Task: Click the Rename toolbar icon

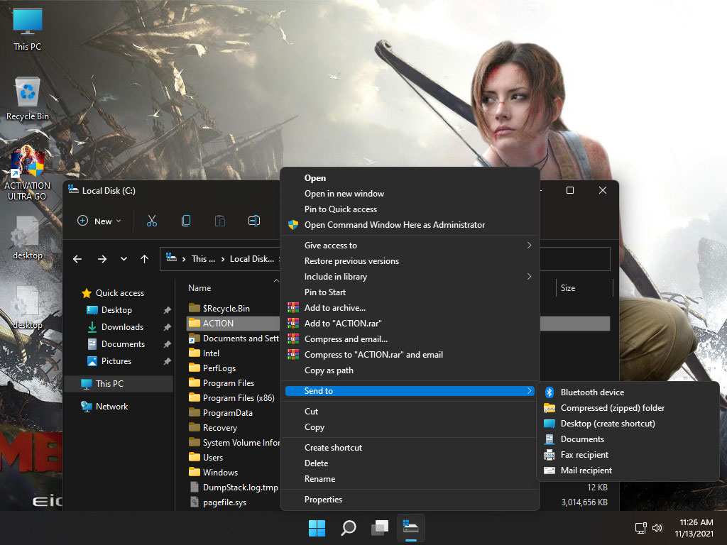Action: point(254,221)
